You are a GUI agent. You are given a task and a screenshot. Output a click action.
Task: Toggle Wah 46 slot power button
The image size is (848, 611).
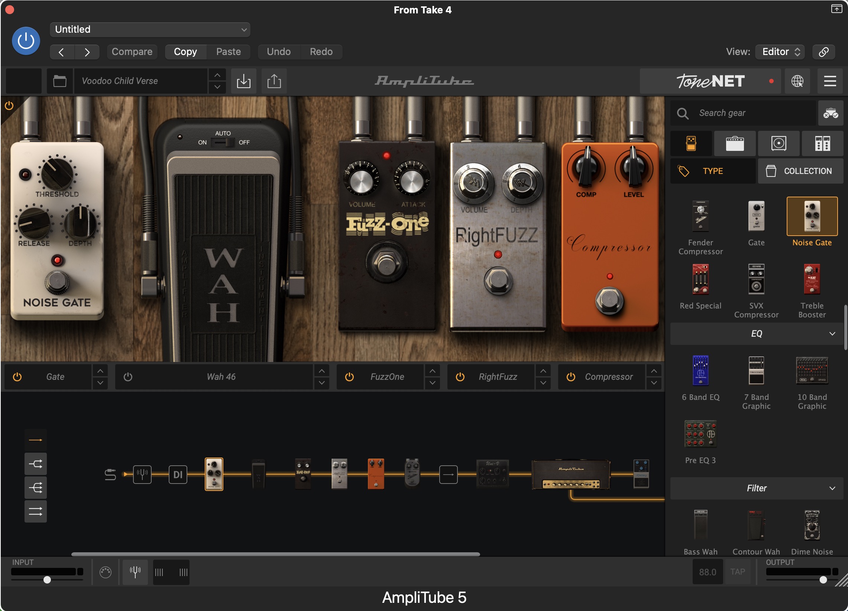pos(128,376)
